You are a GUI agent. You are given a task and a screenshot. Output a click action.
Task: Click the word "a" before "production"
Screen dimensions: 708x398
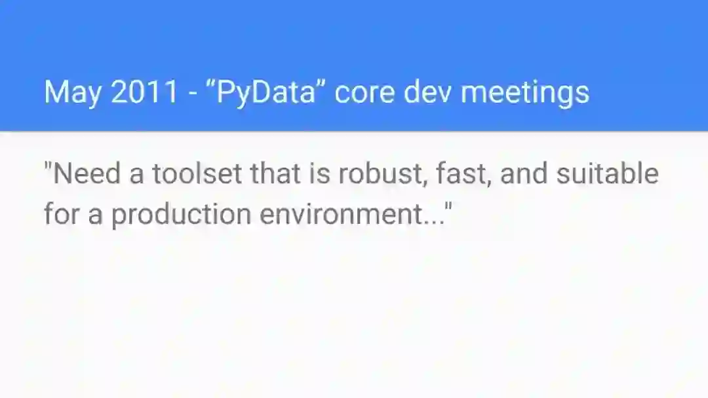pyautogui.click(x=95, y=214)
